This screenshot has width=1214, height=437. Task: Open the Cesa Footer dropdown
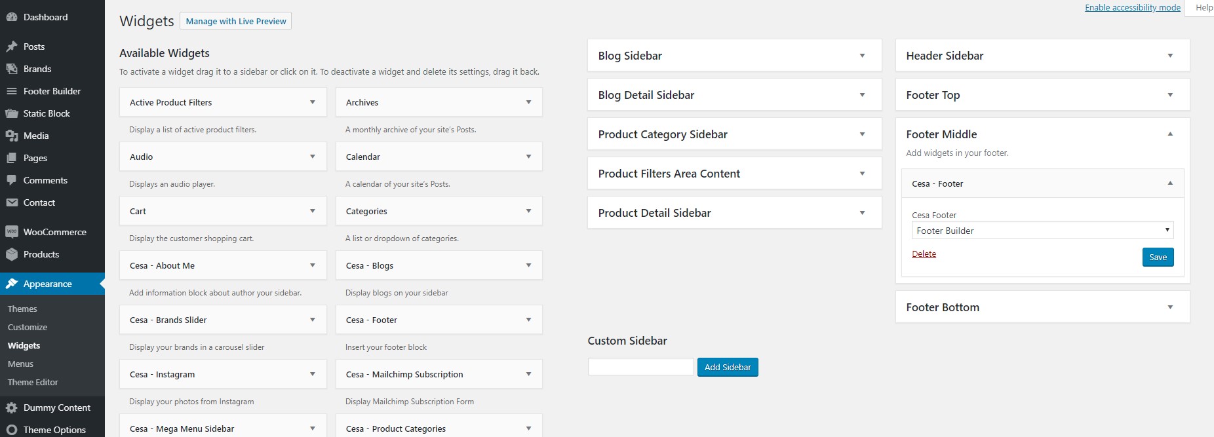1042,231
